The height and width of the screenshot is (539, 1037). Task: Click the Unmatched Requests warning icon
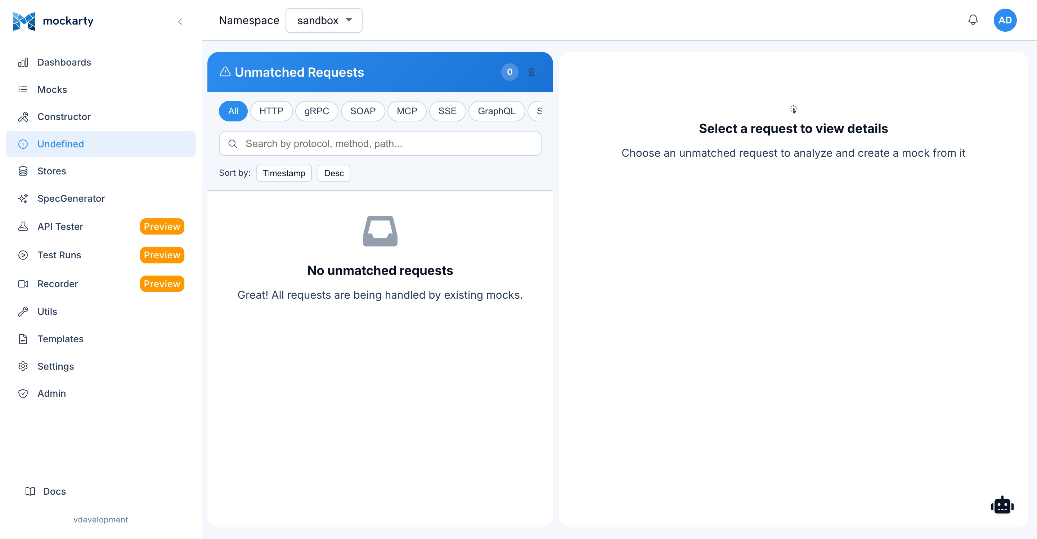click(225, 72)
